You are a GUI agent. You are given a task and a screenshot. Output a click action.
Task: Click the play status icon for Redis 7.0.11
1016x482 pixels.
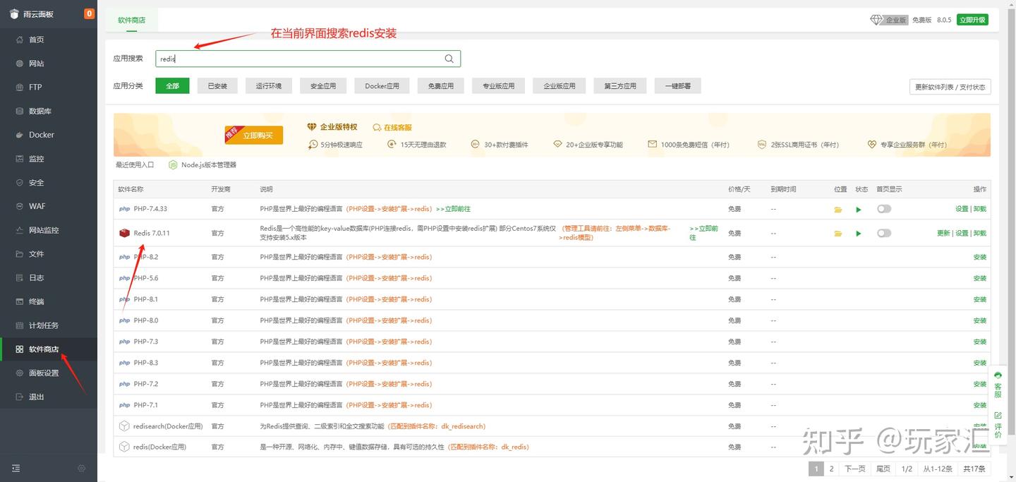tap(859, 234)
